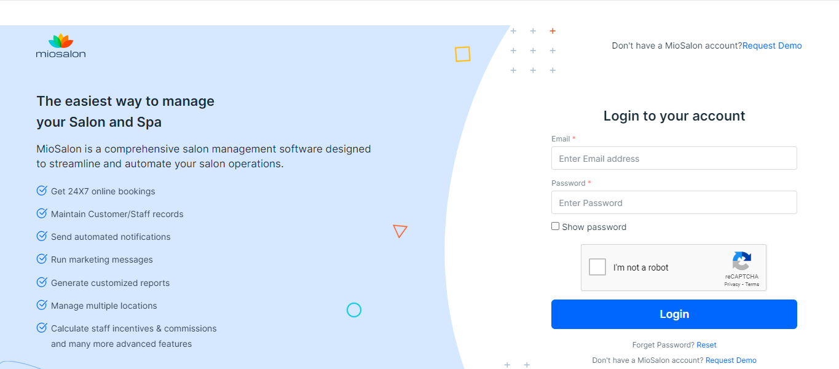The height and width of the screenshot is (369, 839).
Task: Click checkmark icon beside Maintain Customer/Staff records
Action: coord(42,213)
